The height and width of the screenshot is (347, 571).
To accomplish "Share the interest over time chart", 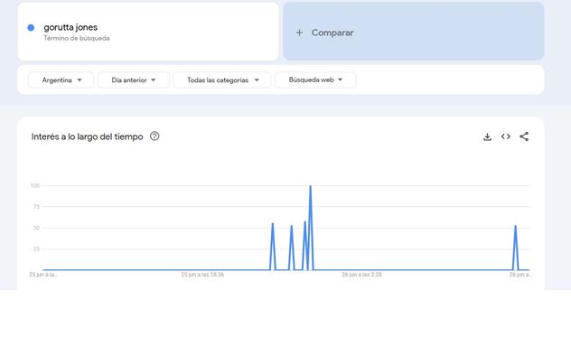I will click(524, 136).
